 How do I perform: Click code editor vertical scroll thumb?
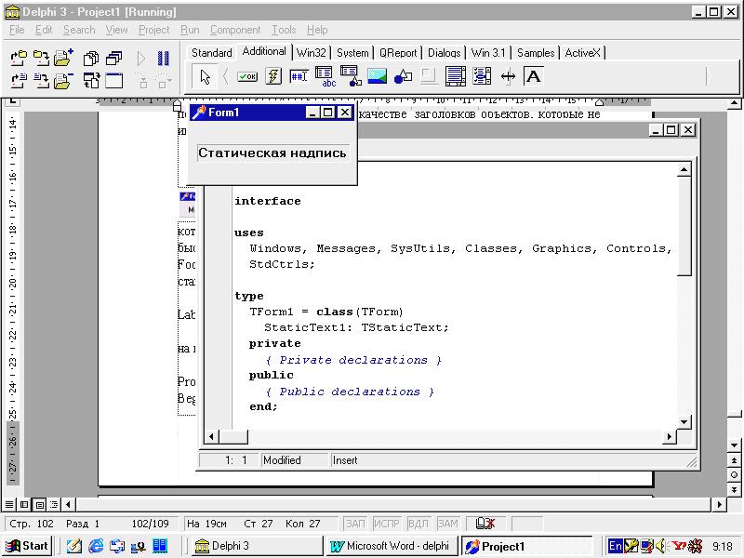tap(684, 226)
